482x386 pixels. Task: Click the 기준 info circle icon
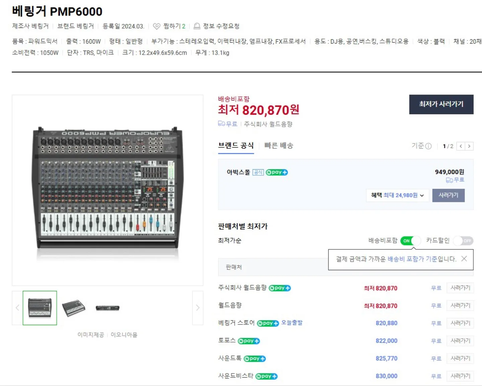429,146
